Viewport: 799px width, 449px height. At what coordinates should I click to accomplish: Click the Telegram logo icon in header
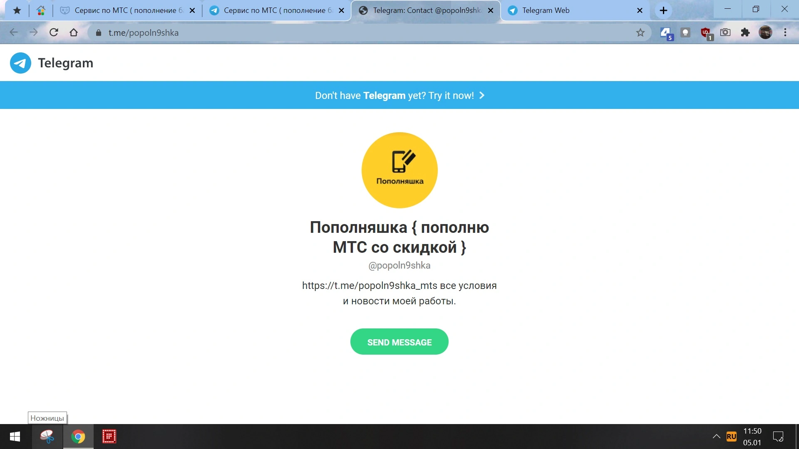[20, 63]
